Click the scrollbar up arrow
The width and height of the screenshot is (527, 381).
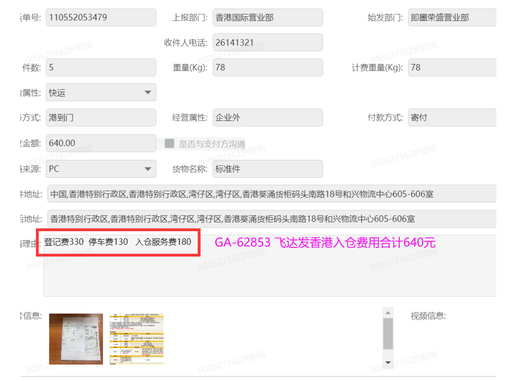(x=388, y=313)
